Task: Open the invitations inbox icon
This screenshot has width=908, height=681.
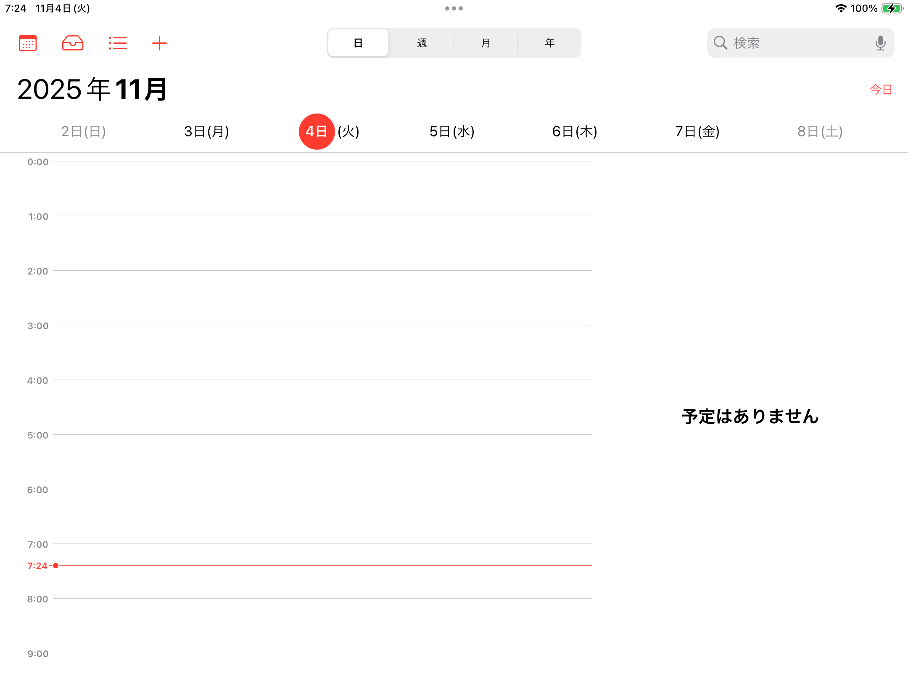Action: pyautogui.click(x=73, y=43)
